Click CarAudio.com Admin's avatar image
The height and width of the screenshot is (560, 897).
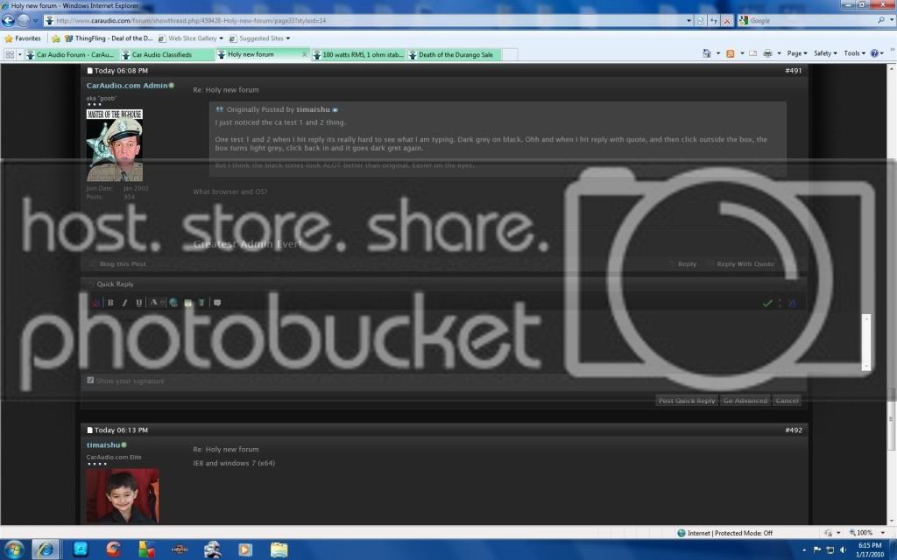click(115, 144)
